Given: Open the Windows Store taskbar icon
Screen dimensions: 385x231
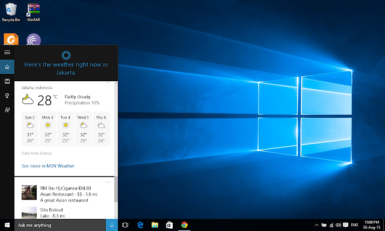Looking at the screenshot, I should (169, 225).
